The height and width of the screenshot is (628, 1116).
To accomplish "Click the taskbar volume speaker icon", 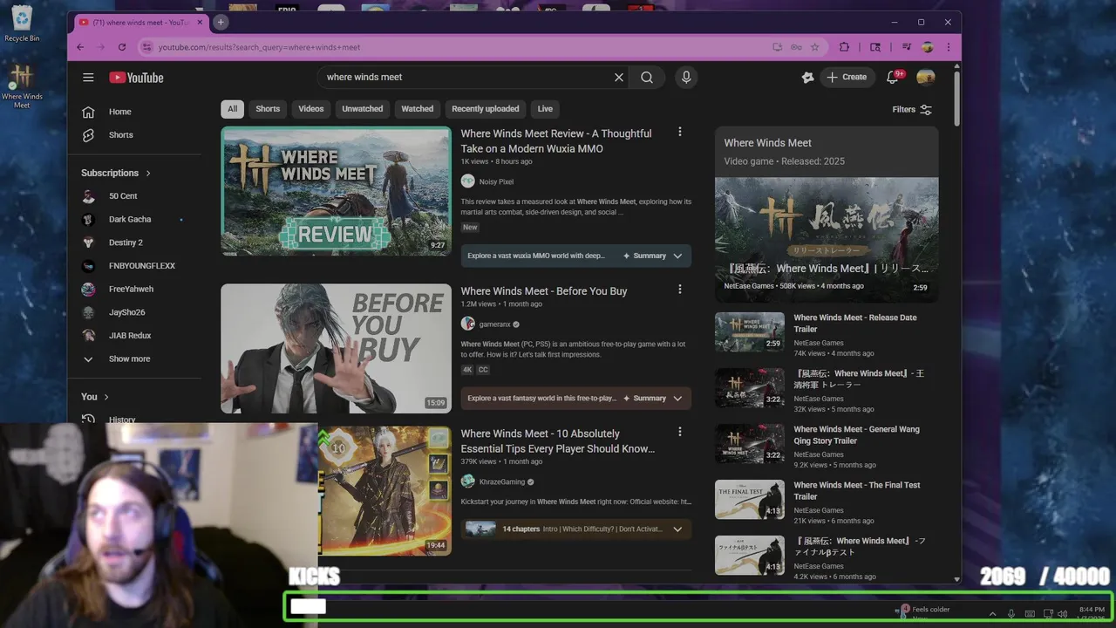I will point(1062,614).
